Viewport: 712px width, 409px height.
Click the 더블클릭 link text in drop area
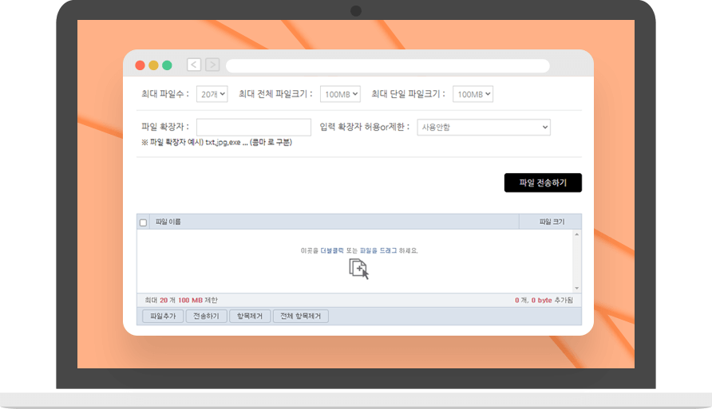(332, 250)
